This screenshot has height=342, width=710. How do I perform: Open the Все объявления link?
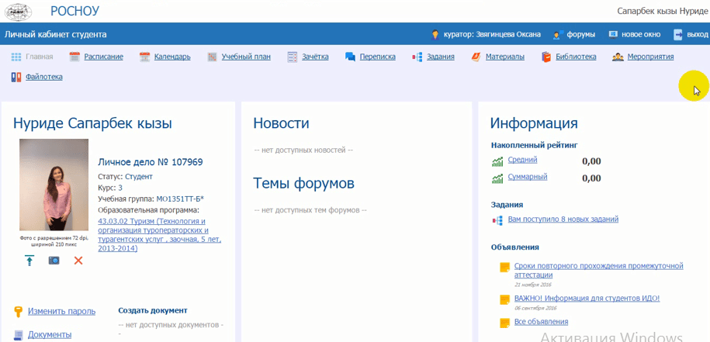pyautogui.click(x=541, y=322)
